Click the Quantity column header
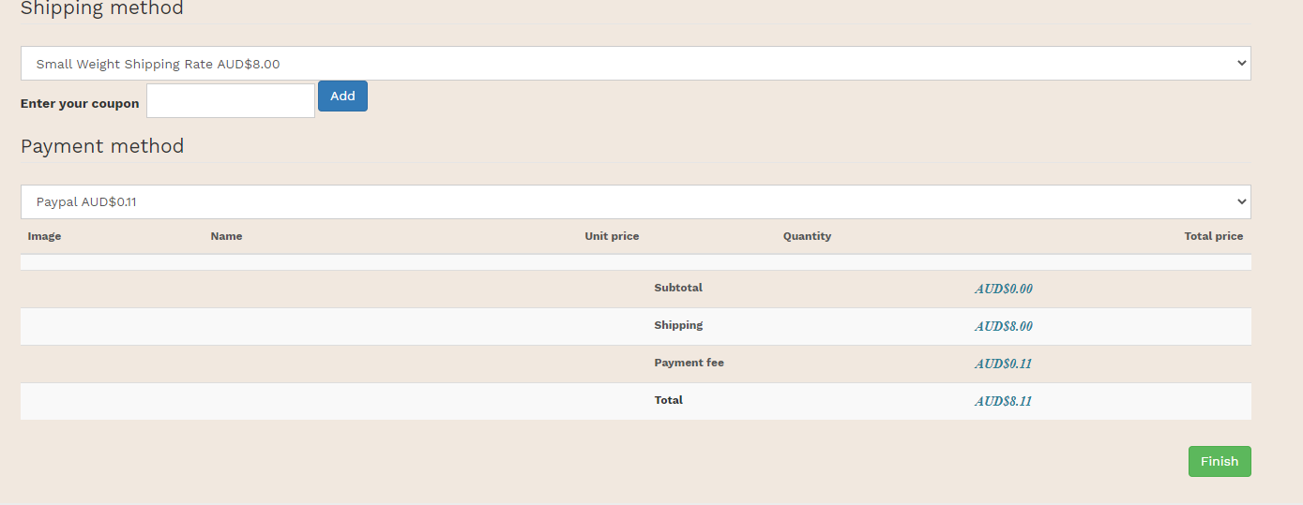Image resolution: width=1303 pixels, height=505 pixels. [x=807, y=236]
